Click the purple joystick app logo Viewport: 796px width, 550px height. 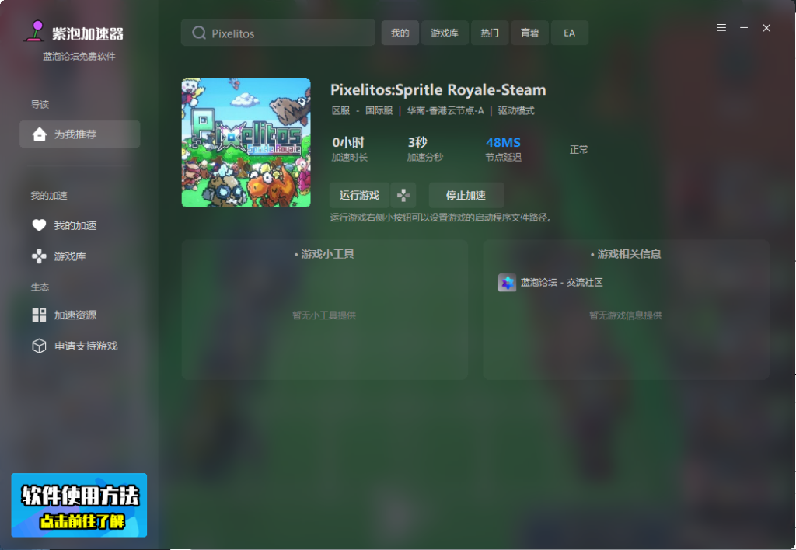(x=36, y=31)
